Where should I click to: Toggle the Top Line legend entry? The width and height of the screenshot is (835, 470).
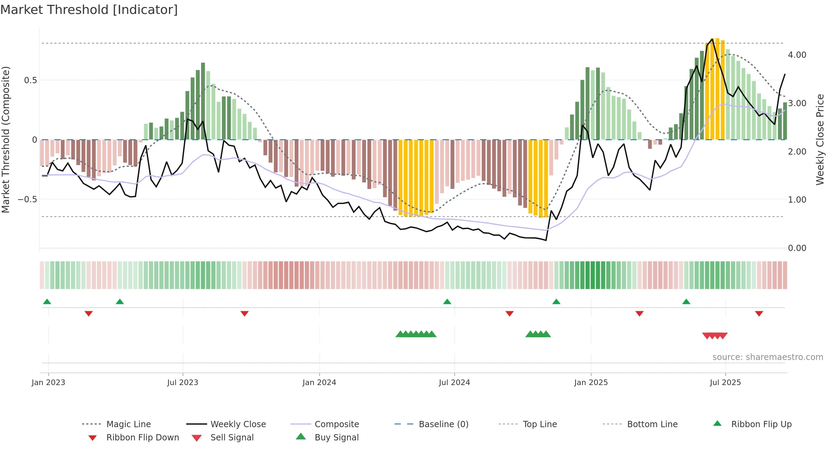pos(527,424)
